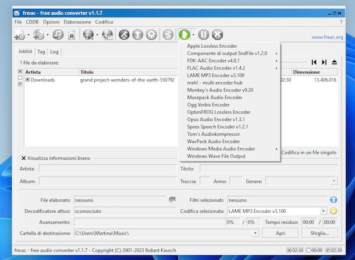Expand Windows Media Audio Encoder submenu
Screen dimensions: 355x260
pos(230,149)
